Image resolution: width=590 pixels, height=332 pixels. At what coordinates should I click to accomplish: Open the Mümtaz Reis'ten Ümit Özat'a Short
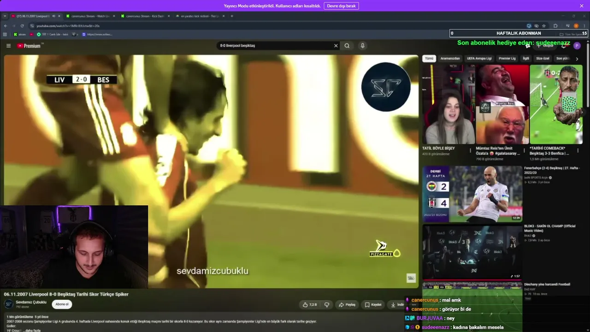click(502, 104)
